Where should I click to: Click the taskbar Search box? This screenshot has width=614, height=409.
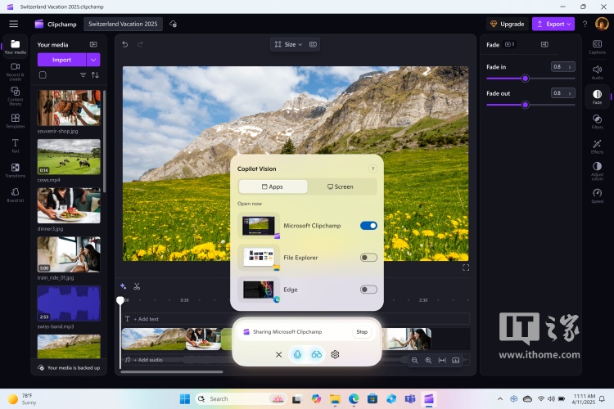click(x=241, y=399)
